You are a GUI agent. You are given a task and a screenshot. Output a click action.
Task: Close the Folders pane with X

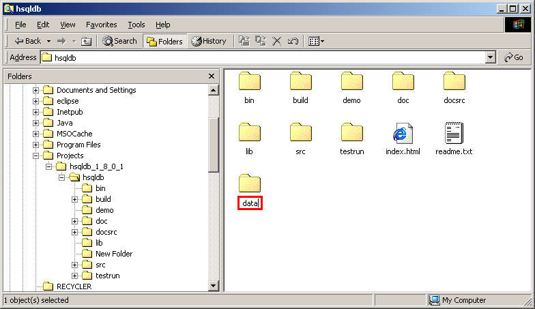[212, 76]
